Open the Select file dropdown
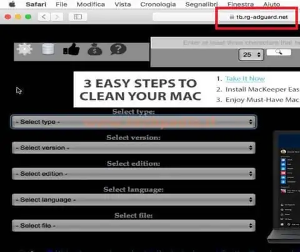 (134, 226)
